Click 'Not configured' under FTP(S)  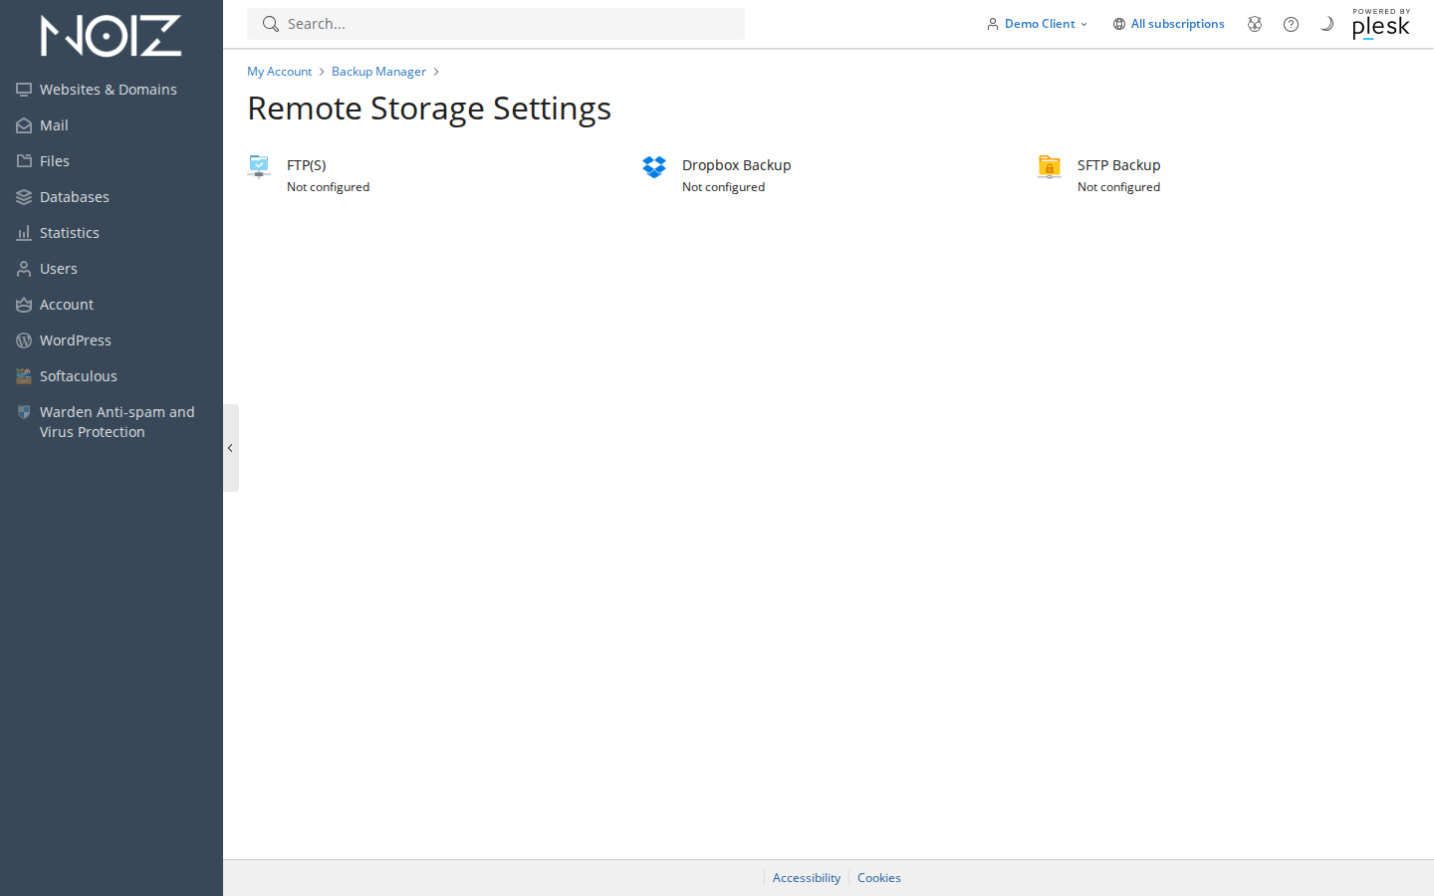pyautogui.click(x=328, y=187)
